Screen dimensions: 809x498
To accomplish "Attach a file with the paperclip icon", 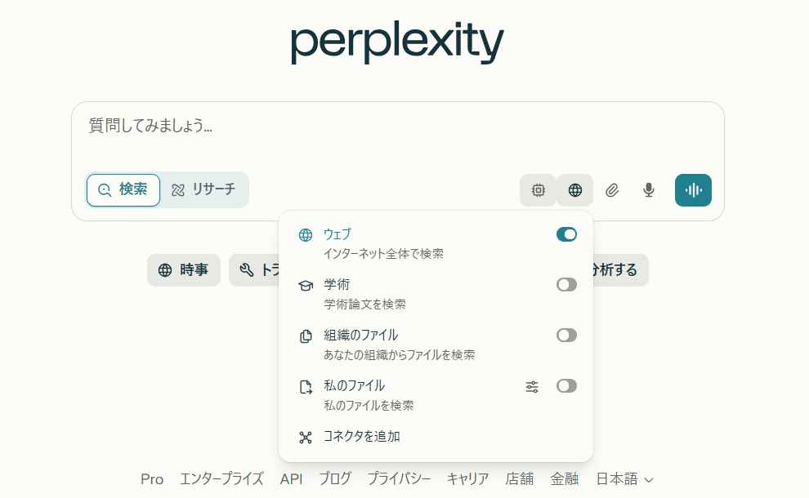I will (612, 190).
